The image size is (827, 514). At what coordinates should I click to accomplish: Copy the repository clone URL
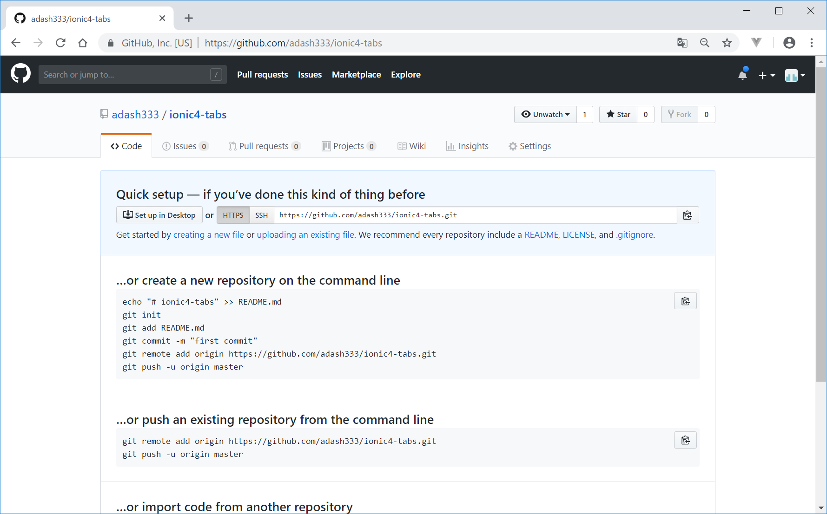click(688, 215)
